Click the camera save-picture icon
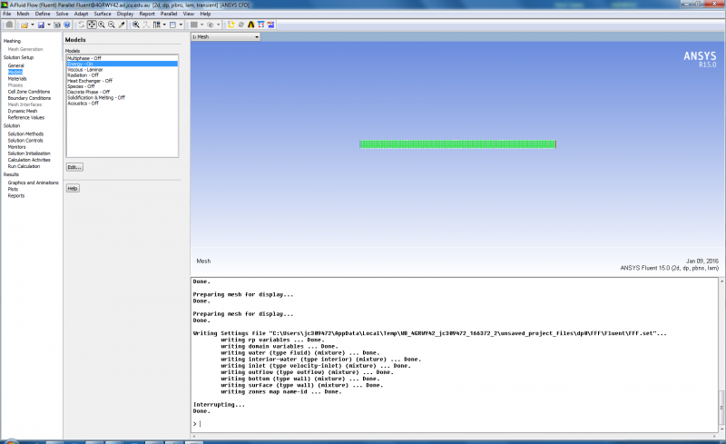The width and height of the screenshot is (726, 444). pyautogui.click(x=57, y=25)
